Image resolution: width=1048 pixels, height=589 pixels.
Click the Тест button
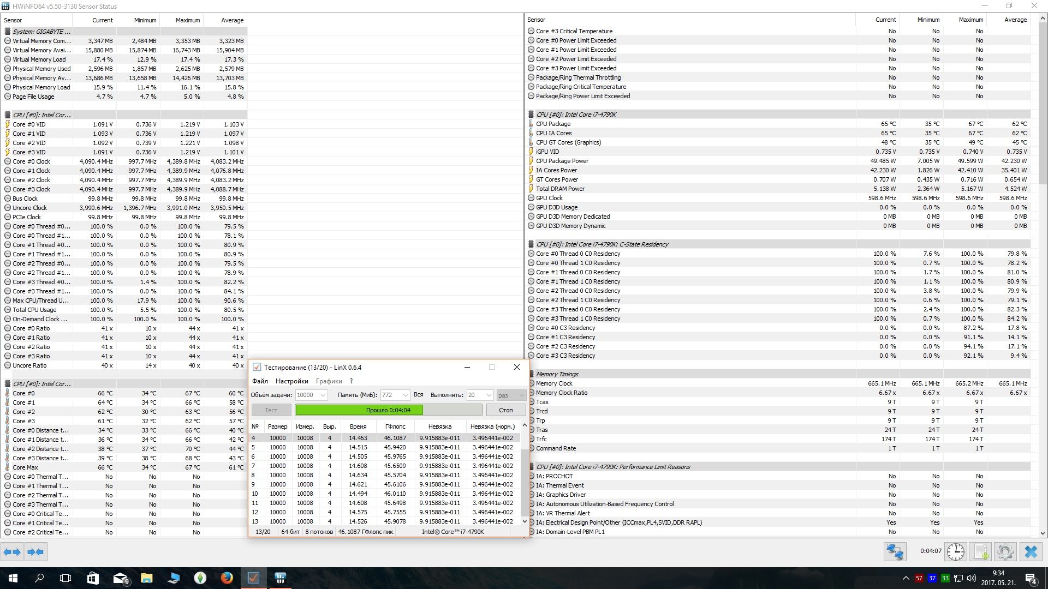pos(271,410)
